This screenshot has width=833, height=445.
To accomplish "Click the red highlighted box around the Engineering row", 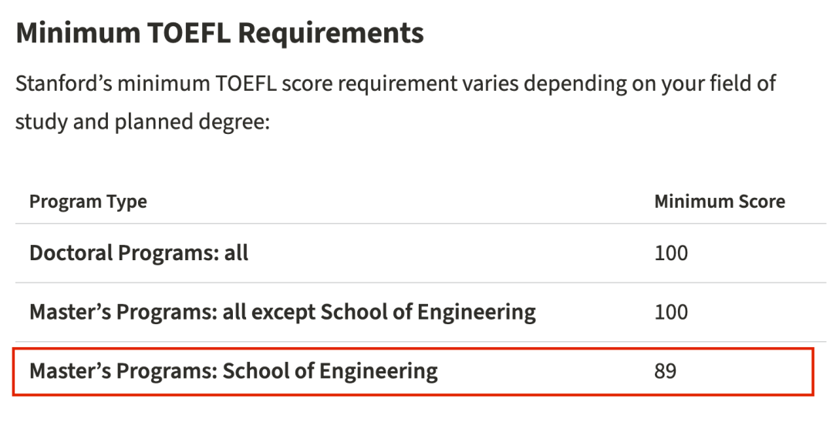I will 413,372.
